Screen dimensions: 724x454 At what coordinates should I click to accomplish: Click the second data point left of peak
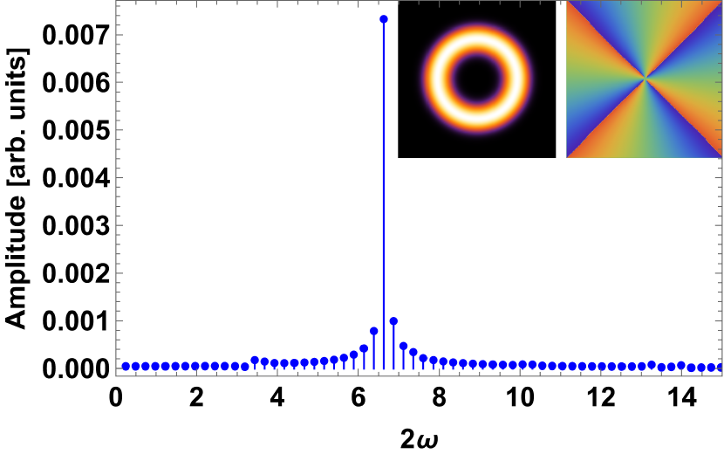tap(364, 348)
